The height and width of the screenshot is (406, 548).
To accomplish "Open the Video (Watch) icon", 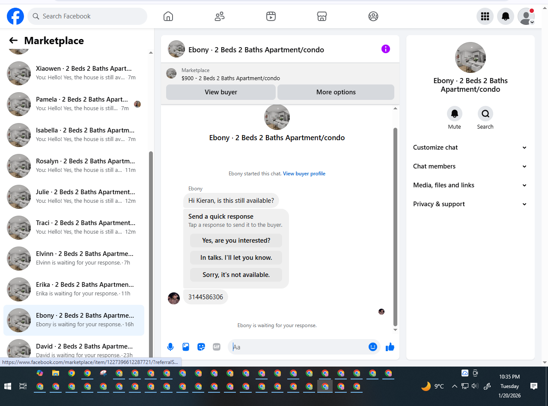I will coord(271,16).
